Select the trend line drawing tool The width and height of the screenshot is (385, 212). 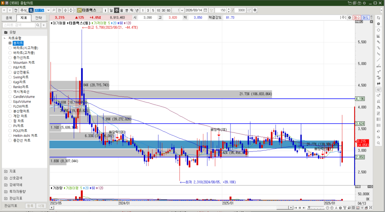tap(378, 60)
